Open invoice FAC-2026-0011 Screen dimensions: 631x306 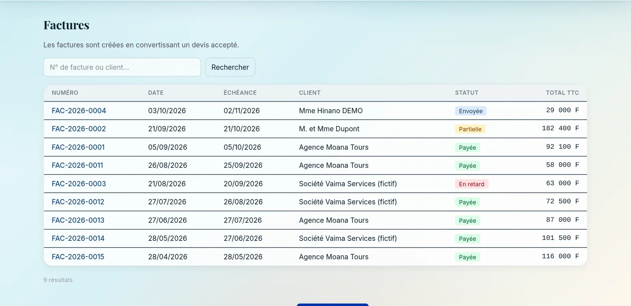77,165
